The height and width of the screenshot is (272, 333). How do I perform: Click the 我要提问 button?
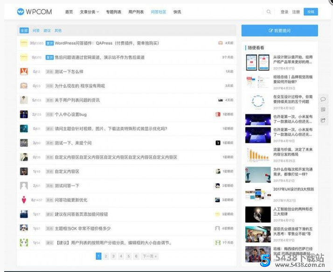279,31
